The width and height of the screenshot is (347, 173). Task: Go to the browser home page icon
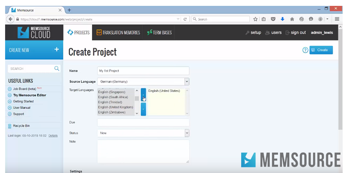(x=292, y=19)
